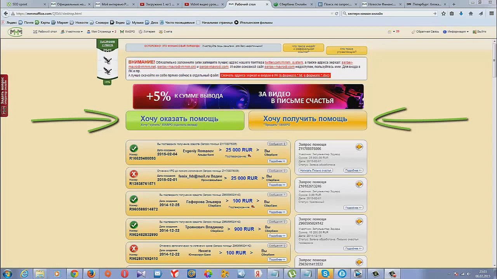
Task: Open the notifications dropdown showing 20
Action: tap(394, 31)
